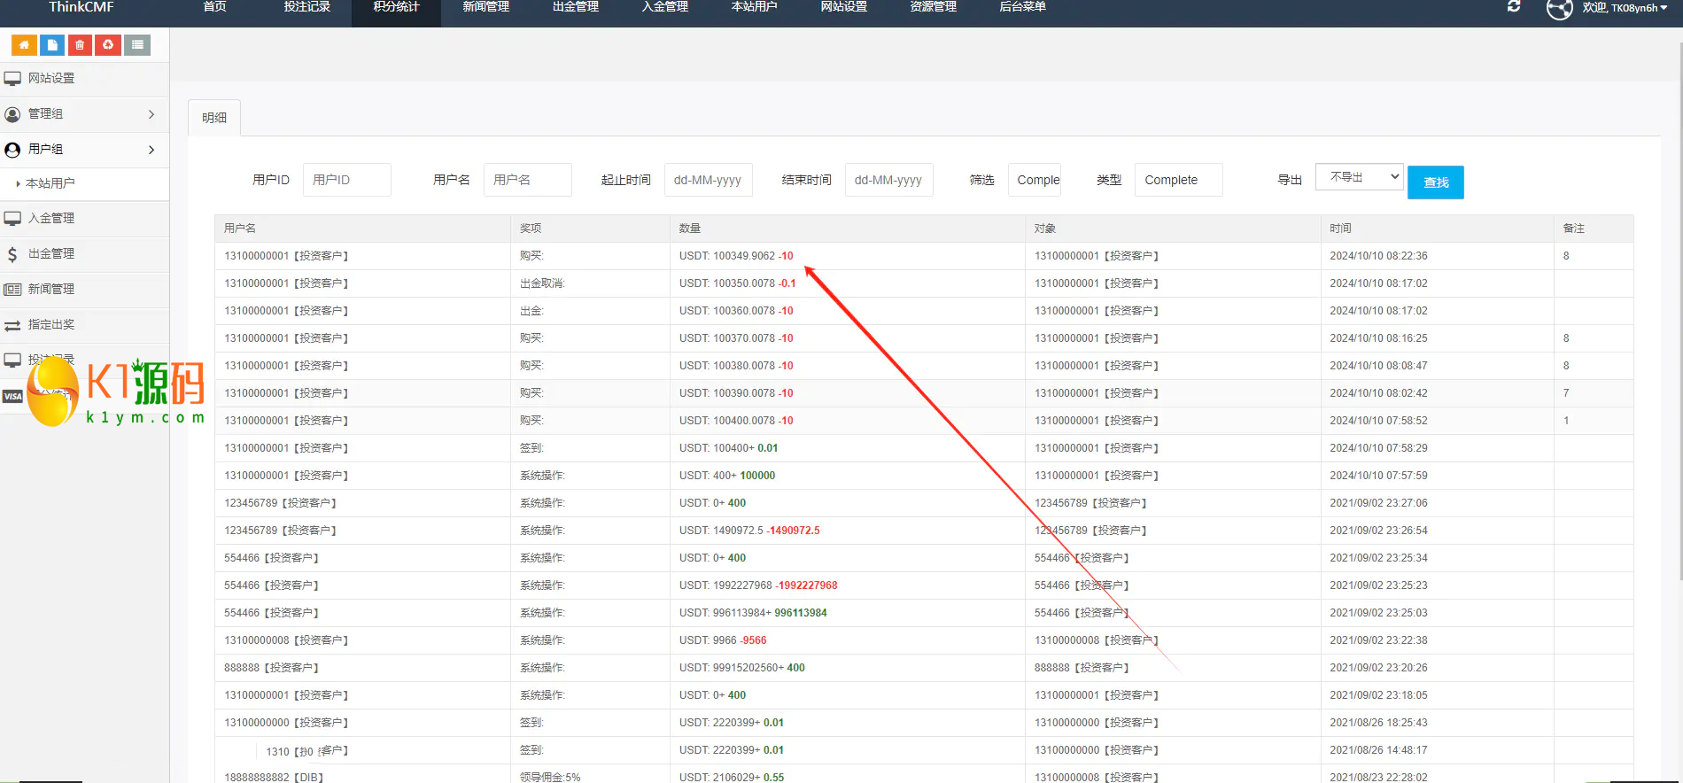Click the timestamp 2021/09/02 23:27:06
Viewport: 1683px width, 783px height.
[1378, 503]
